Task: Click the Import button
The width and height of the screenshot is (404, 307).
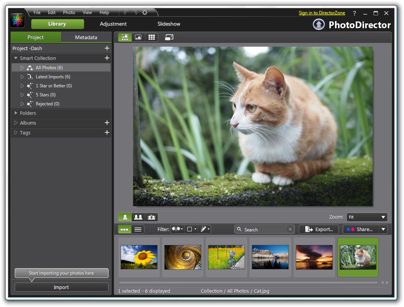Action: click(61, 287)
